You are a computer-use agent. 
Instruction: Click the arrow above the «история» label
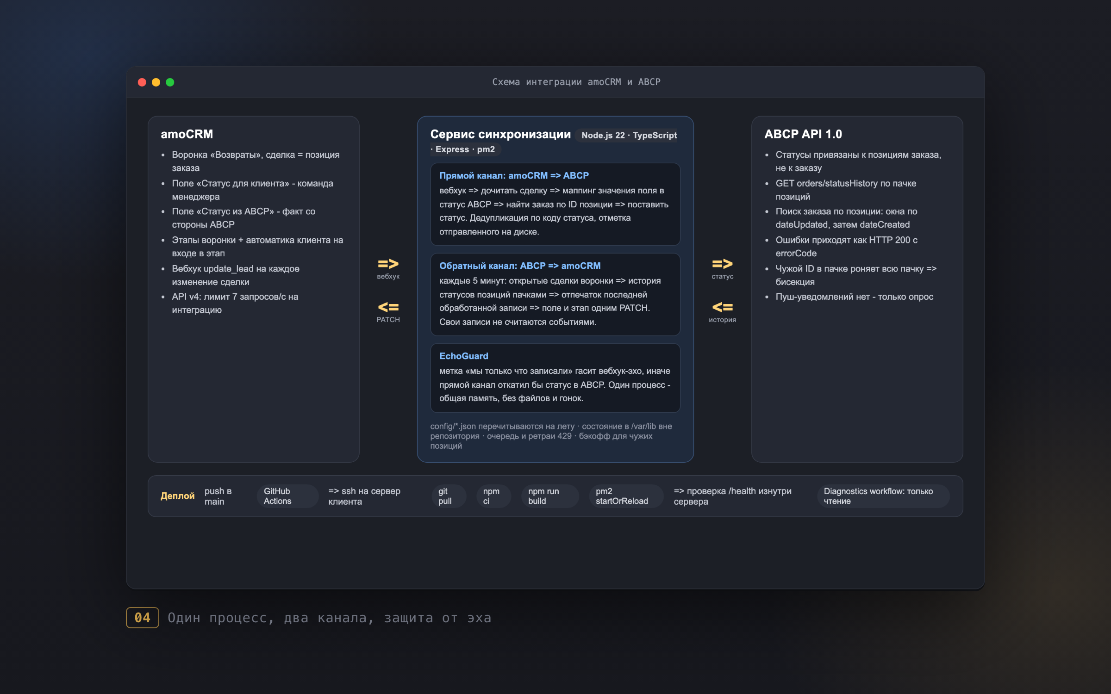coord(722,307)
